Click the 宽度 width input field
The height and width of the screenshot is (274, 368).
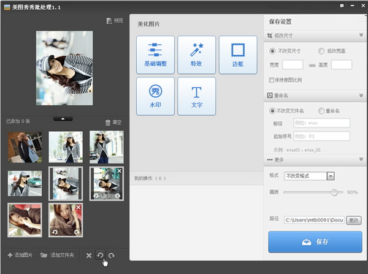(293, 65)
